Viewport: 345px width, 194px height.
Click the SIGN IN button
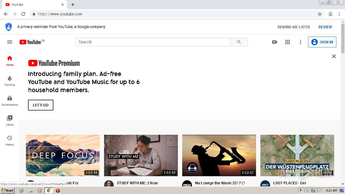click(x=322, y=42)
